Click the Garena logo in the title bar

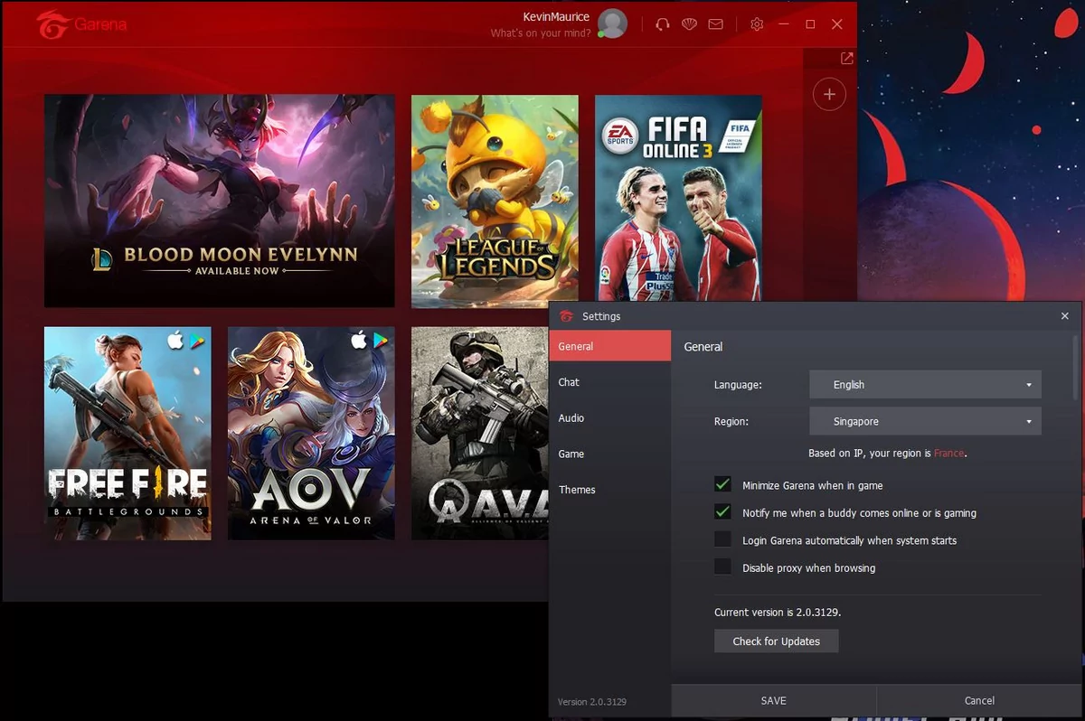(81, 24)
